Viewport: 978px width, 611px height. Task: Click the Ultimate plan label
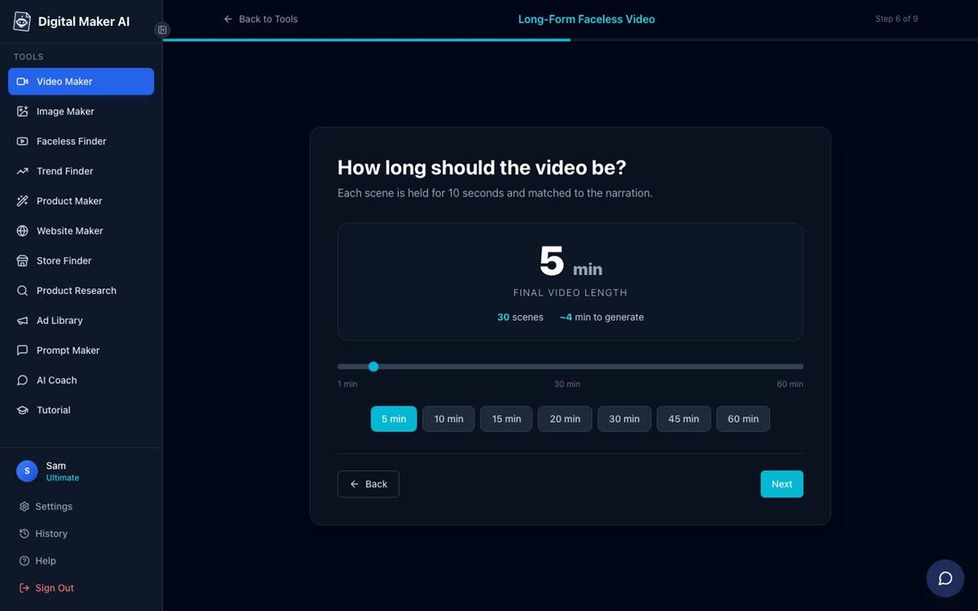click(x=63, y=478)
